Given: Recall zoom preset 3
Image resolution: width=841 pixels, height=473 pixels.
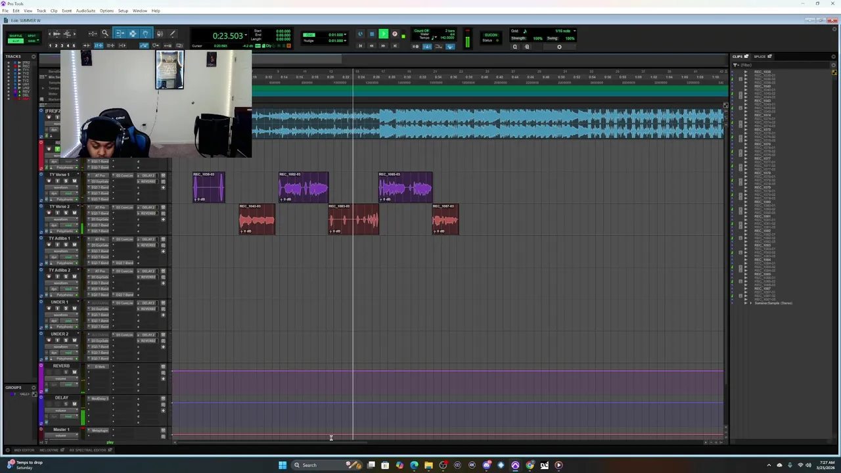Looking at the screenshot, I should (x=62, y=45).
